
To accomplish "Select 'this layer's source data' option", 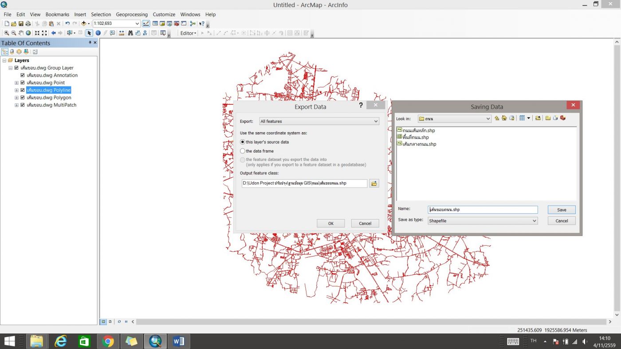I will tap(243, 142).
